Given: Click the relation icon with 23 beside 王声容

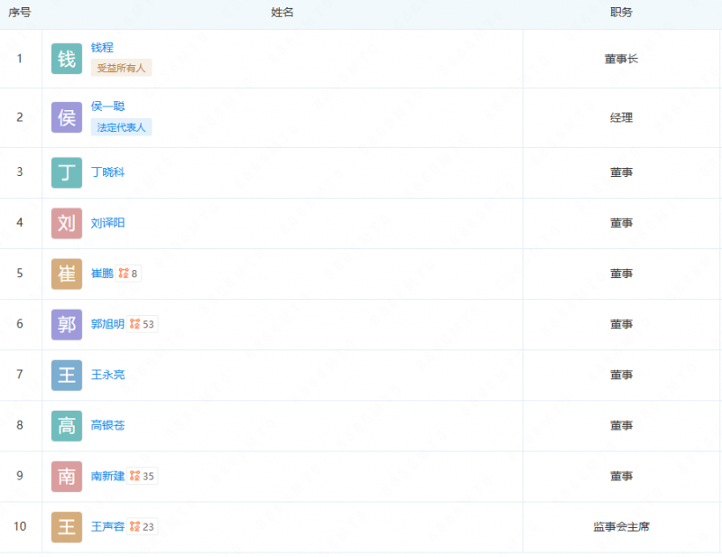Looking at the screenshot, I should [143, 526].
